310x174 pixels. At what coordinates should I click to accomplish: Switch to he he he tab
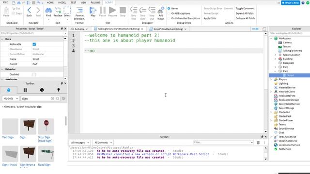[x=79, y=29]
